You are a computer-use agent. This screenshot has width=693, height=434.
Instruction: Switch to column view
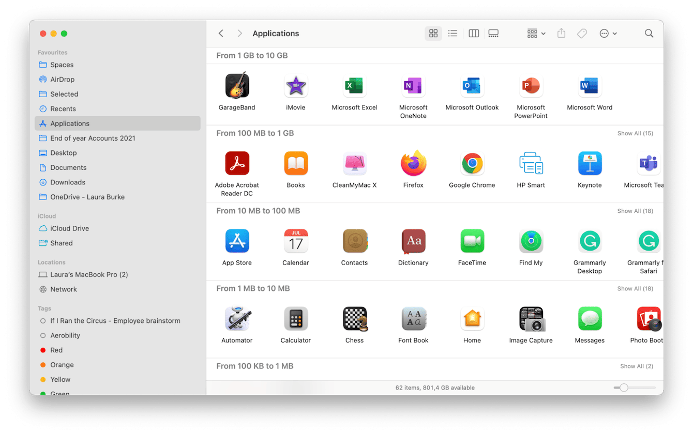point(474,34)
